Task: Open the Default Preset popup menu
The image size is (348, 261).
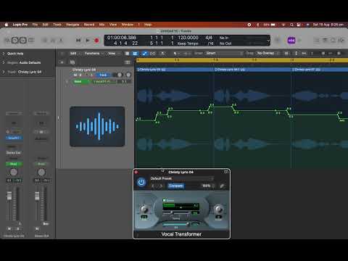Action: point(182,178)
